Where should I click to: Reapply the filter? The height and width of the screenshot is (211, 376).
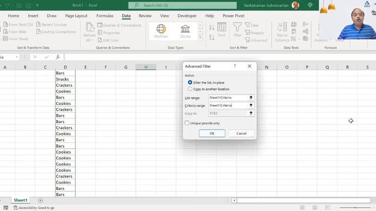pyautogui.click(x=254, y=33)
